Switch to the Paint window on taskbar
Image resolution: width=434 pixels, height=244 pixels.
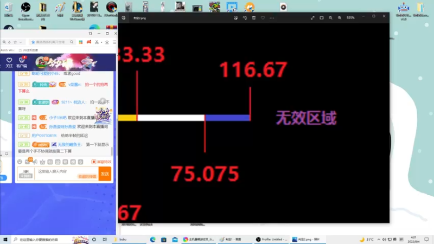[235, 239]
